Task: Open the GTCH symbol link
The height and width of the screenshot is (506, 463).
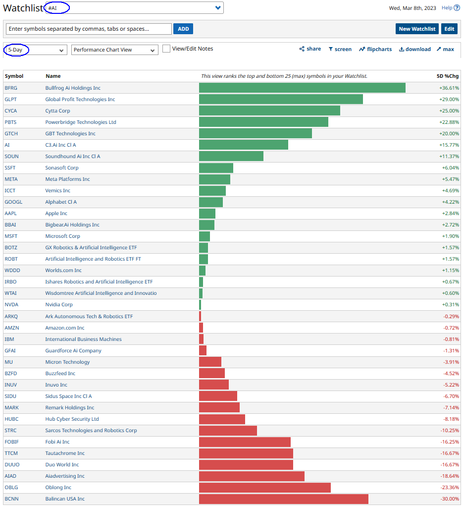Action: 11,134
